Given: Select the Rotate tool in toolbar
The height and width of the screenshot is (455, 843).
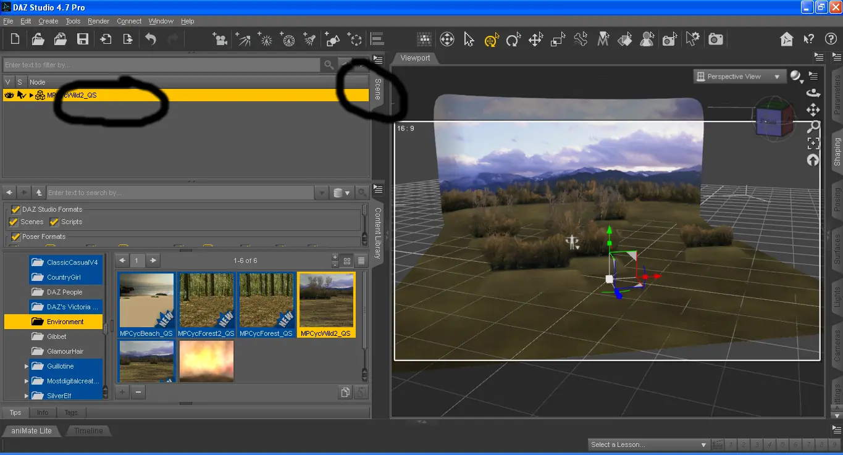Looking at the screenshot, I should tap(513, 40).
